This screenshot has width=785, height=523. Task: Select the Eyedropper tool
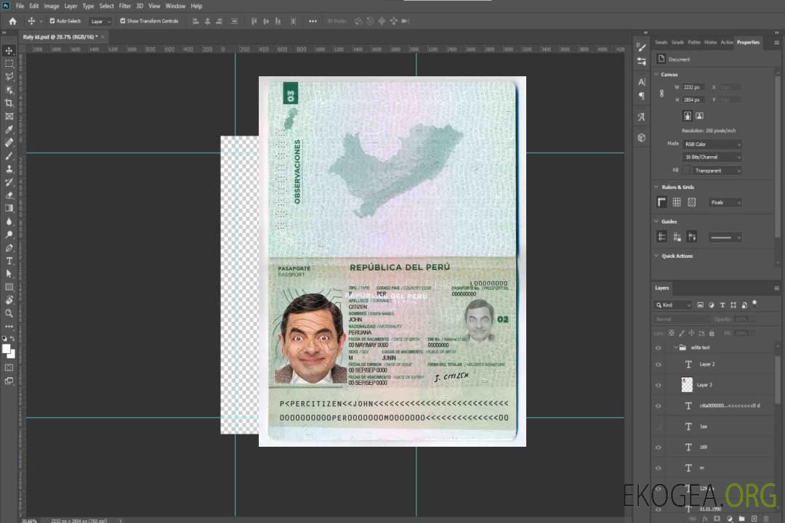coord(9,129)
